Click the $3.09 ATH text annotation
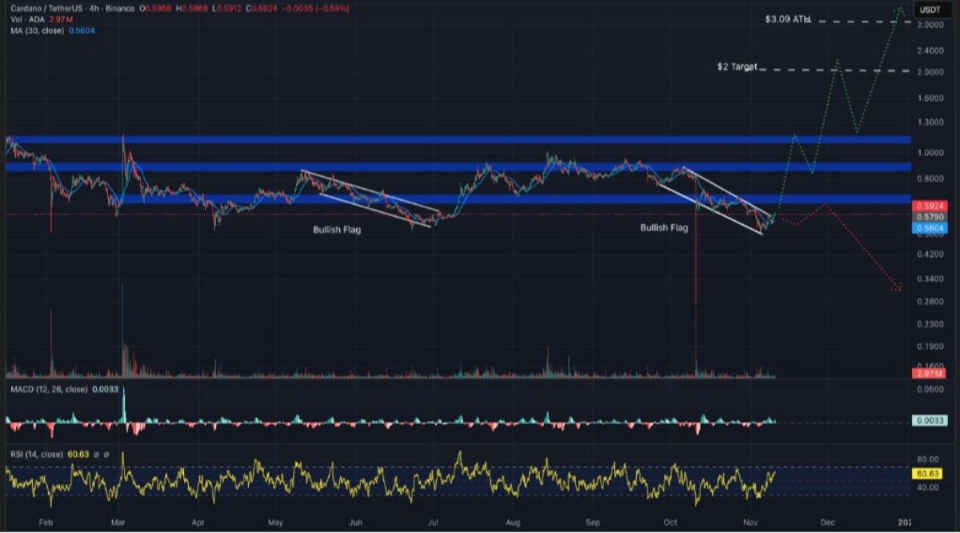Image resolution: width=960 pixels, height=533 pixels. pyautogui.click(x=787, y=18)
